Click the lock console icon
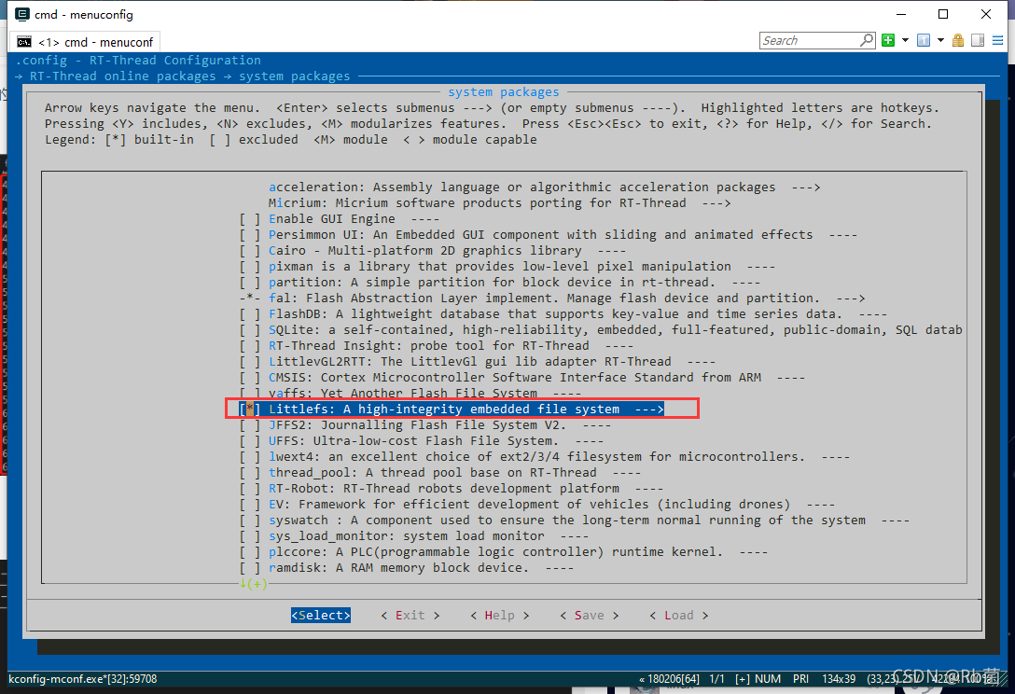 (x=958, y=40)
